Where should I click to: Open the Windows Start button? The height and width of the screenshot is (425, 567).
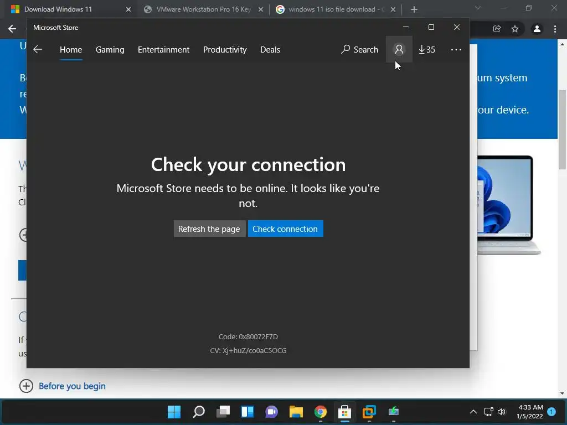click(174, 412)
